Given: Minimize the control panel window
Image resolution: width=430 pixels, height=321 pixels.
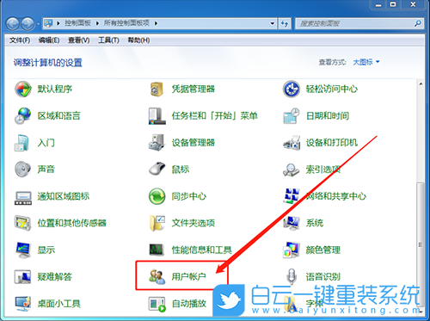Looking at the screenshot, I should pyautogui.click(x=378, y=4).
